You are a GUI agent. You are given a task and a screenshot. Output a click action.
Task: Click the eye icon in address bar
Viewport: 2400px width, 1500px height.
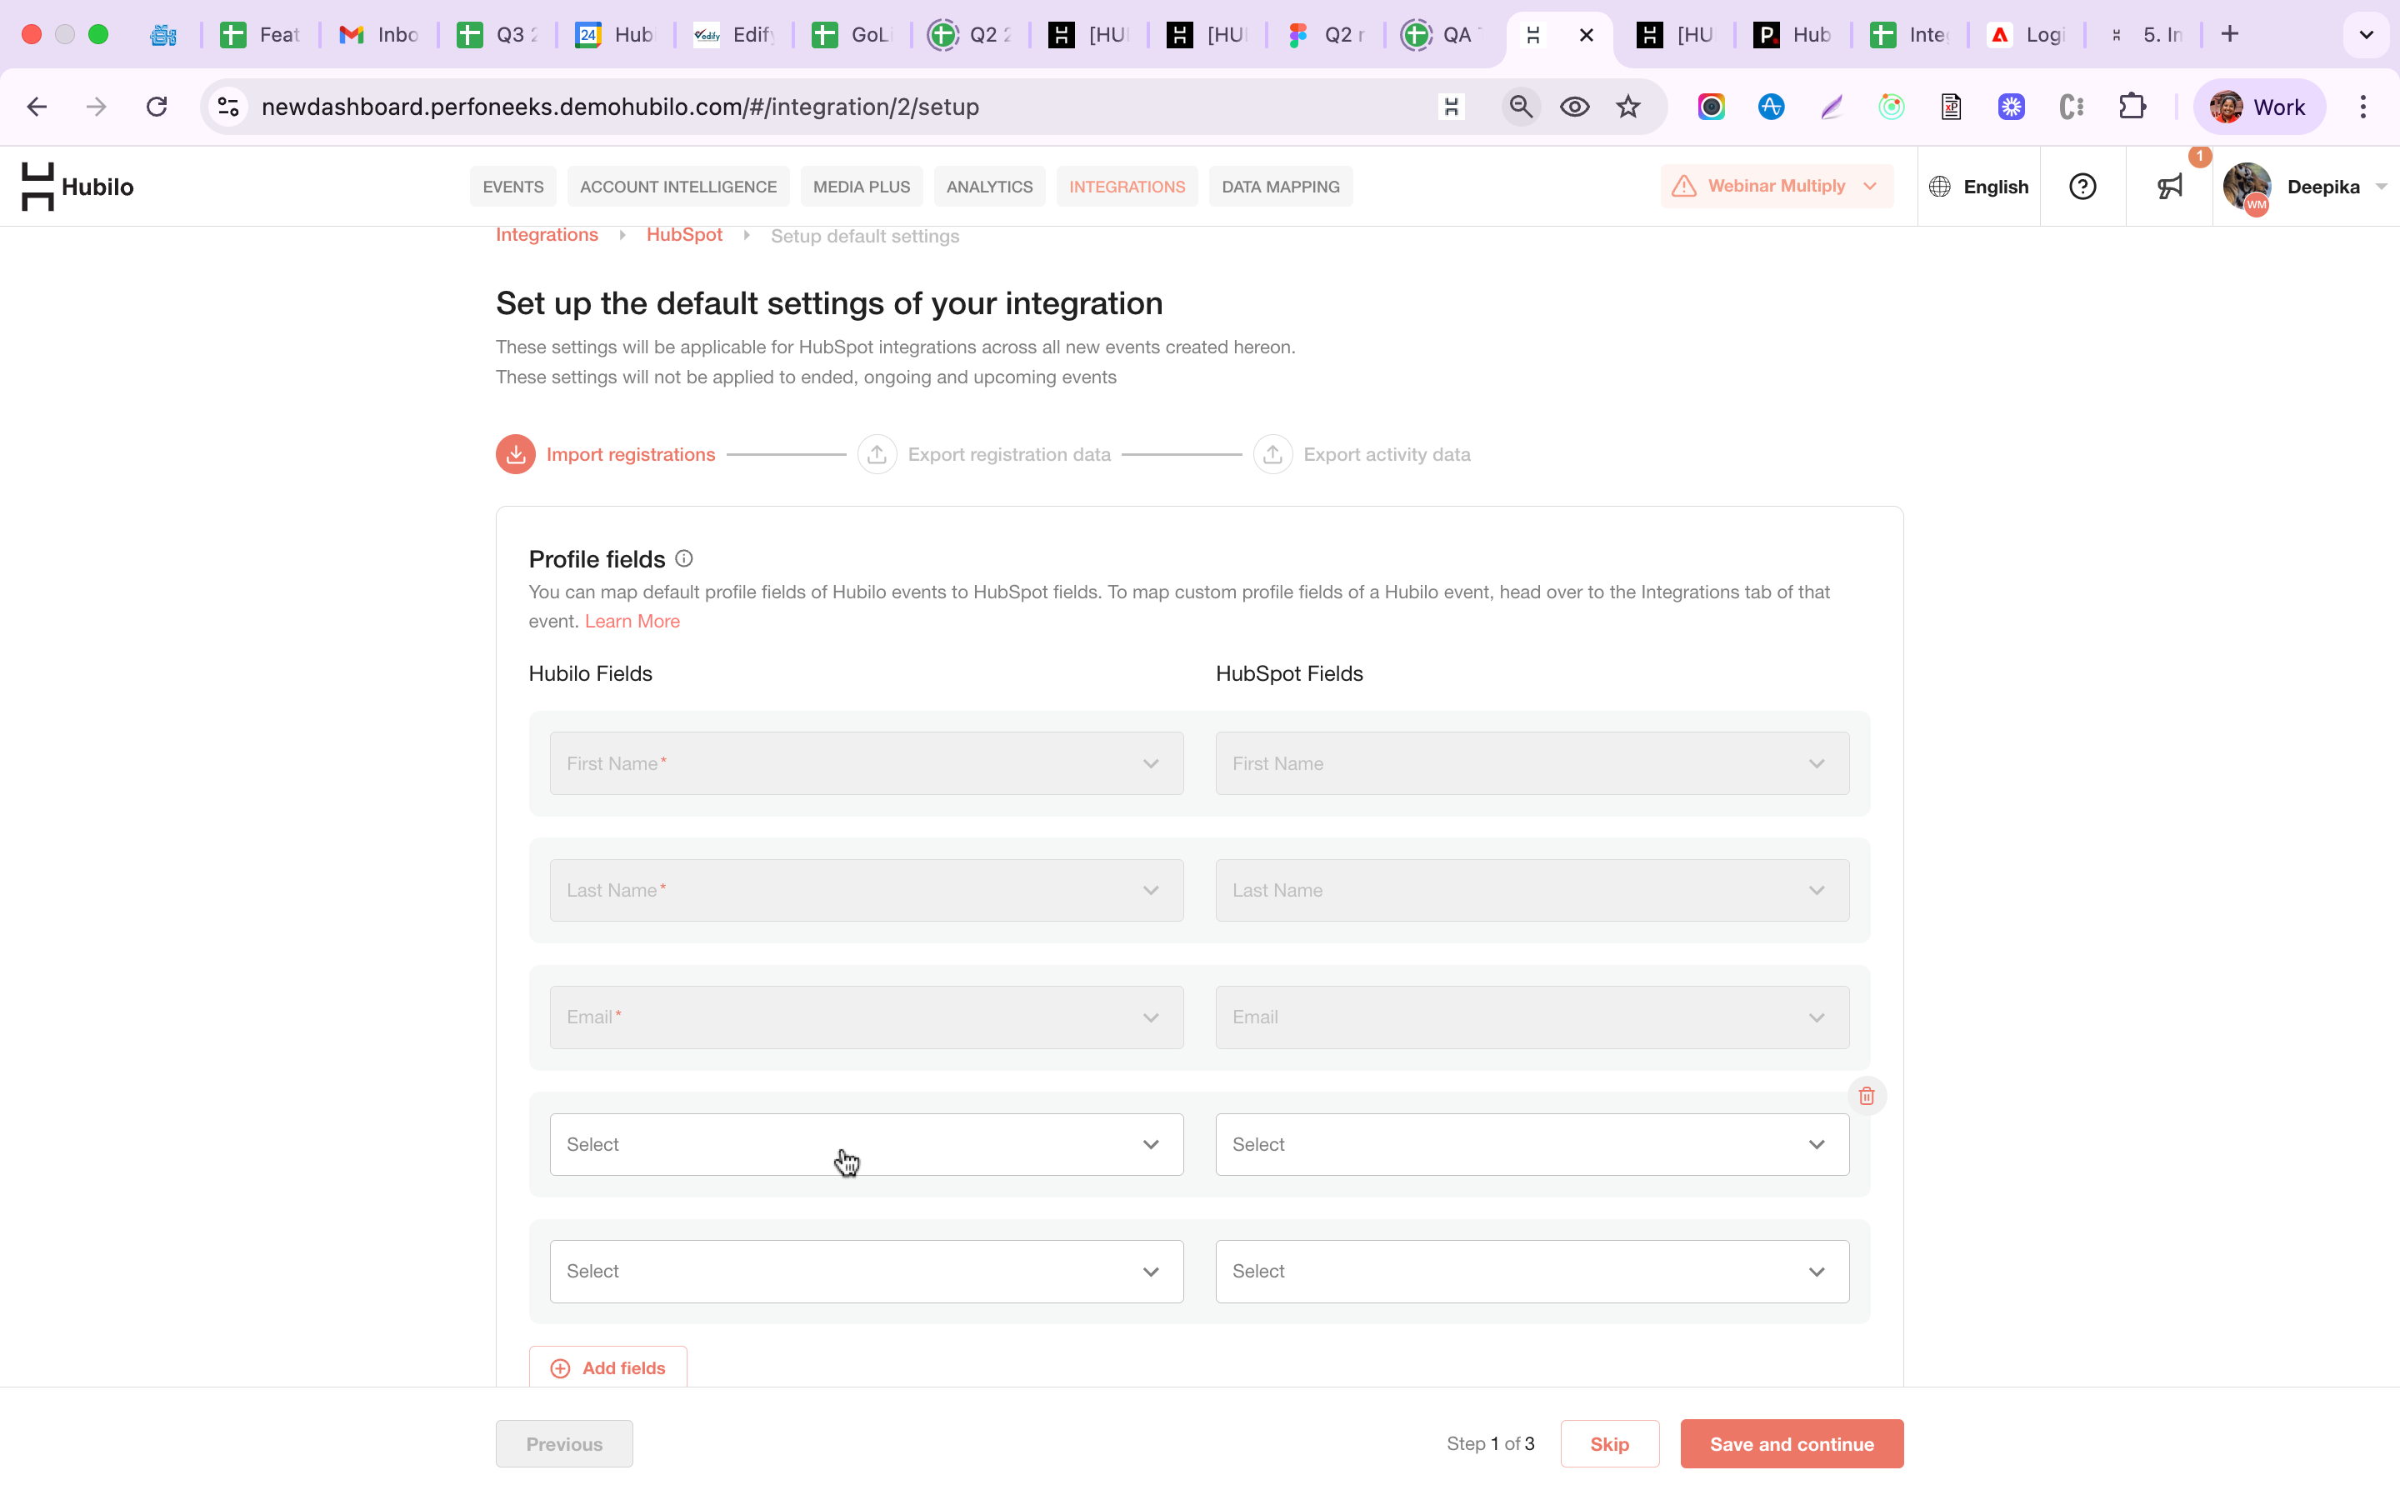point(1574,107)
